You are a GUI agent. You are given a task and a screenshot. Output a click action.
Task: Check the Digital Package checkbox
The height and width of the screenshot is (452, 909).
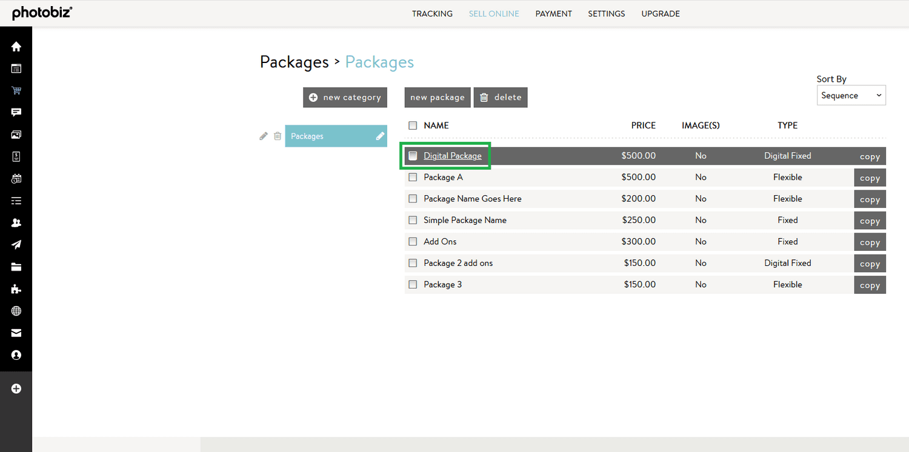413,155
